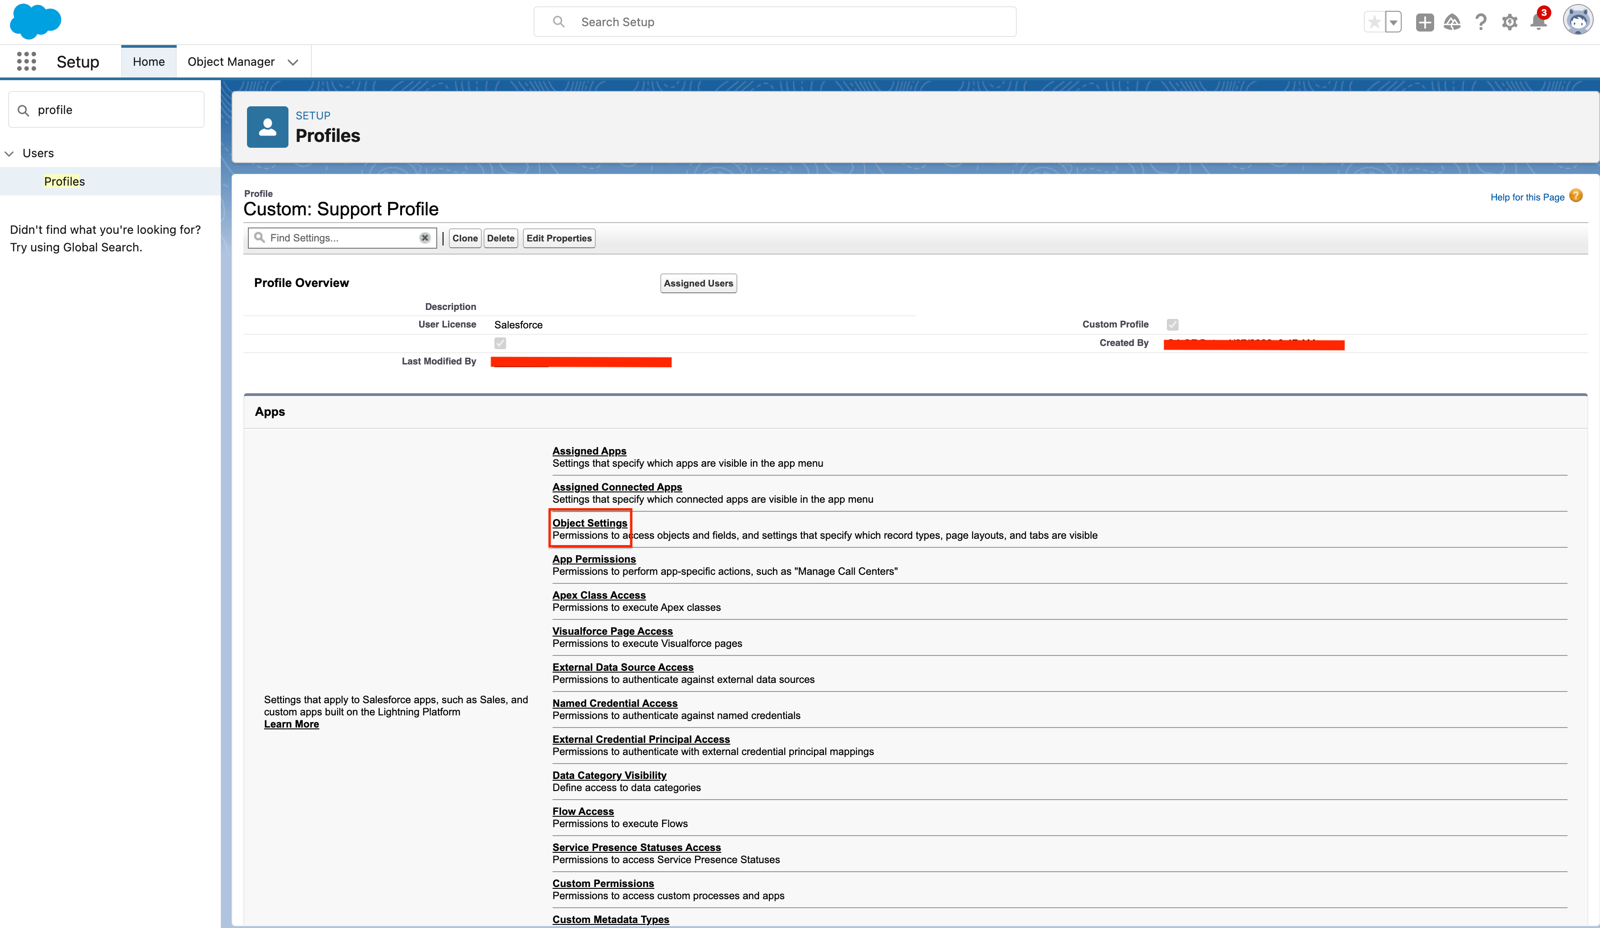The width and height of the screenshot is (1600, 928).
Task: Click the Edit Properties button
Action: tap(559, 239)
